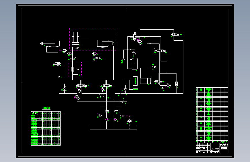Screen dimensions: 250x162
Task: Select the wide three-position valve in right circuit
Action: pos(160,51)
